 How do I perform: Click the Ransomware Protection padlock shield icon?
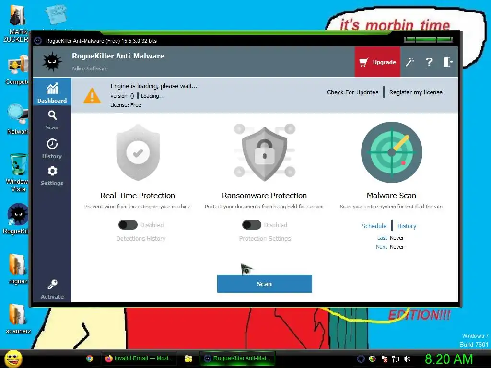(265, 152)
